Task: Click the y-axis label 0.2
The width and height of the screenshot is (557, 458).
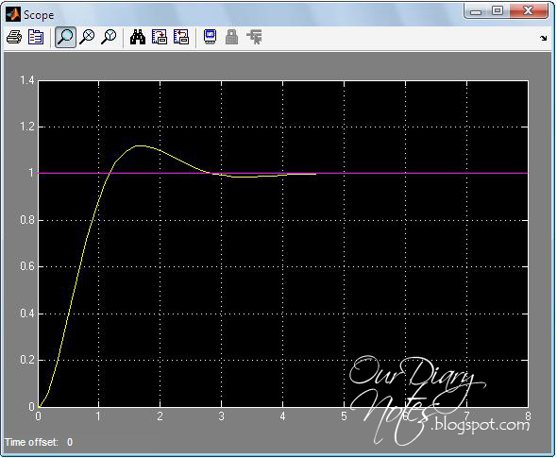Action: pyautogui.click(x=27, y=360)
